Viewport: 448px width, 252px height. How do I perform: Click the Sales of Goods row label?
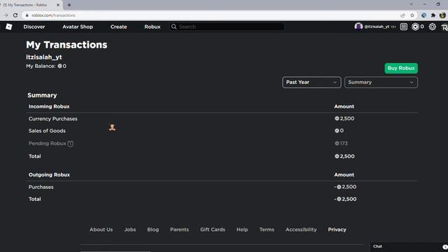(47, 131)
